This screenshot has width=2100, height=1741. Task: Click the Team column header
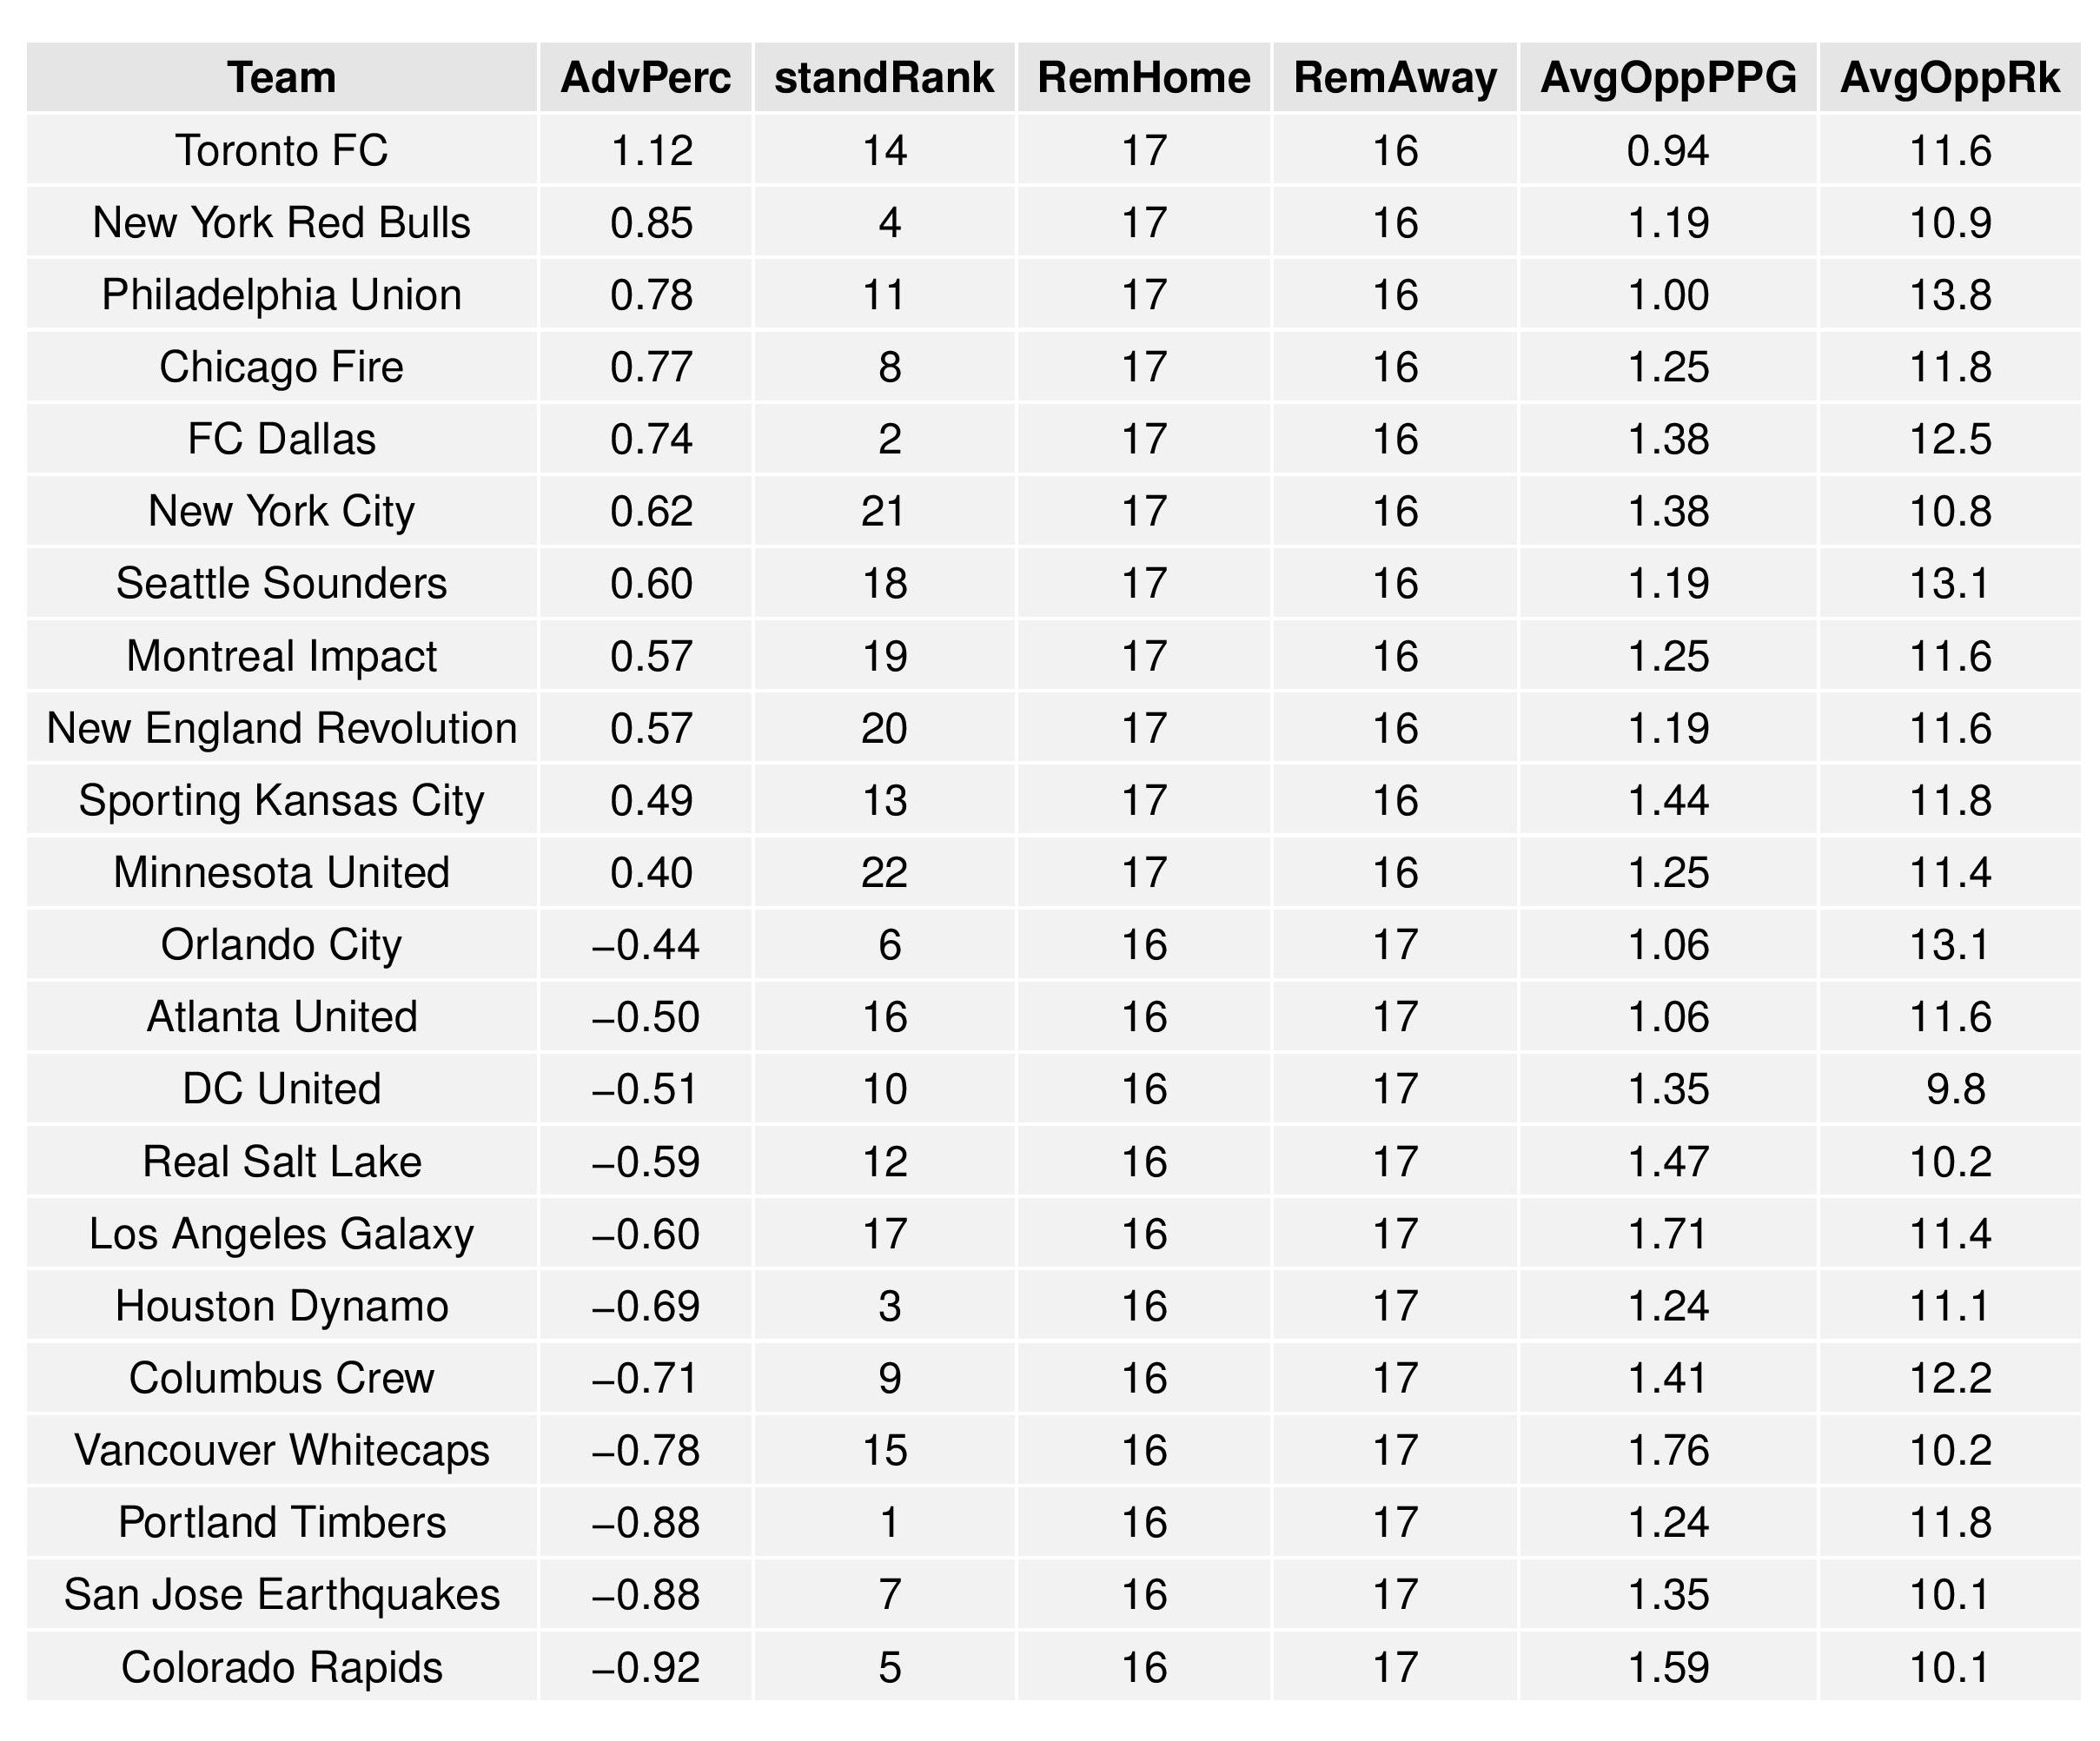pyautogui.click(x=281, y=78)
